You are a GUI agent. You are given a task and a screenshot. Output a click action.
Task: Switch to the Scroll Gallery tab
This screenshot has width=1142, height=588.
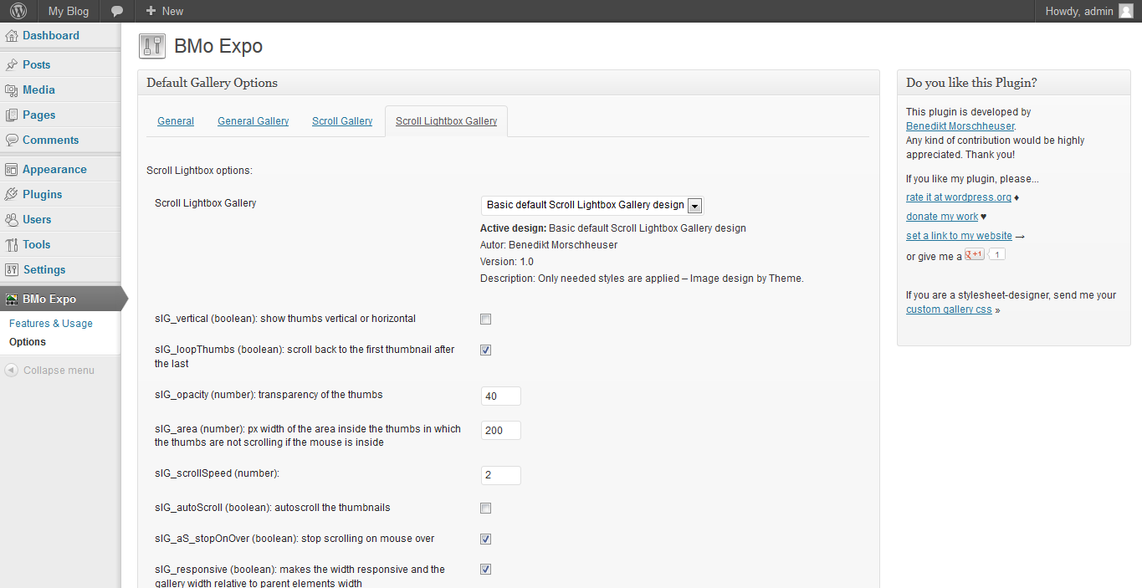click(342, 121)
